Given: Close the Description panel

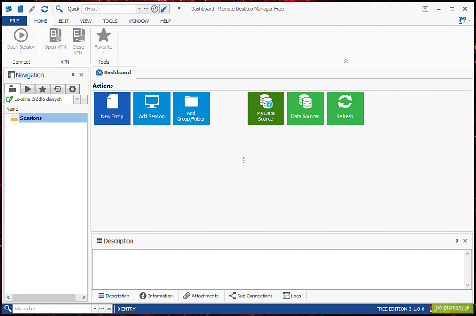Looking at the screenshot, I should [x=465, y=241].
